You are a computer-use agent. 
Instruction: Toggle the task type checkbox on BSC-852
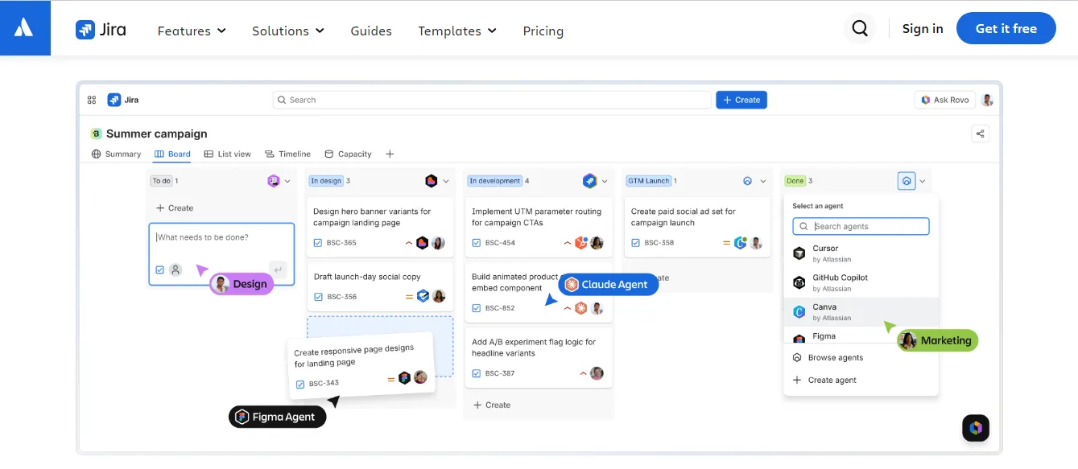click(x=477, y=308)
